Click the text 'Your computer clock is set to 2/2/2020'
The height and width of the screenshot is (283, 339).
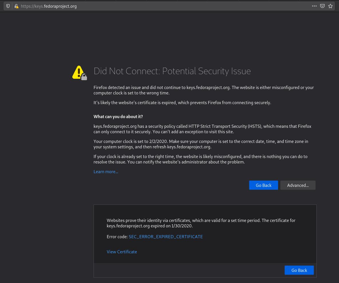coord(130,141)
